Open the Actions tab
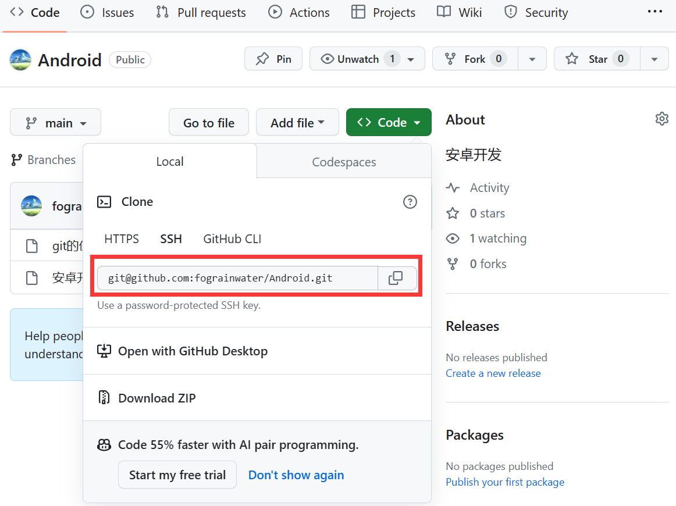 (299, 12)
